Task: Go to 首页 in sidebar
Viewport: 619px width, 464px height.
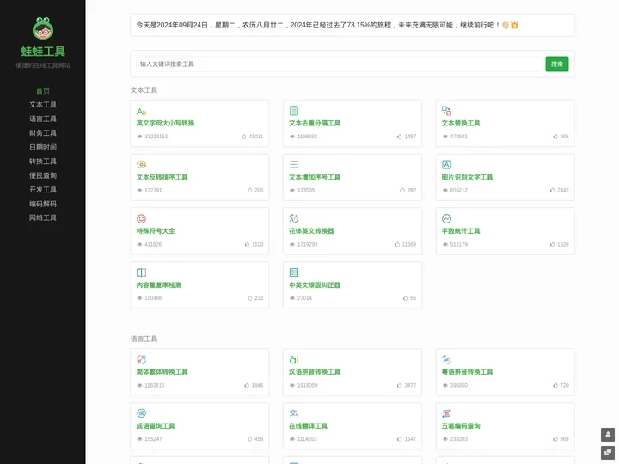Action: pos(43,91)
